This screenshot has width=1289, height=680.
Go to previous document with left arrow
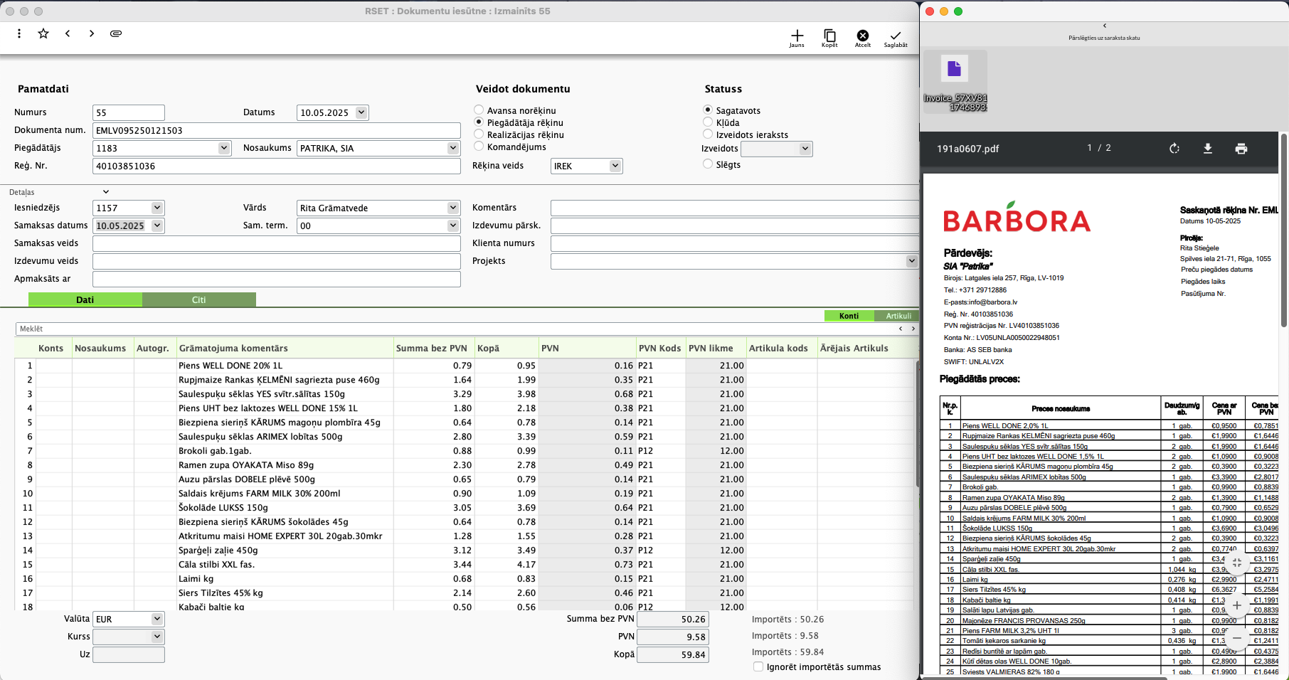(x=68, y=33)
